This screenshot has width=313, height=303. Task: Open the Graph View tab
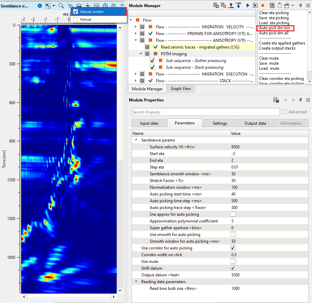(x=180, y=89)
